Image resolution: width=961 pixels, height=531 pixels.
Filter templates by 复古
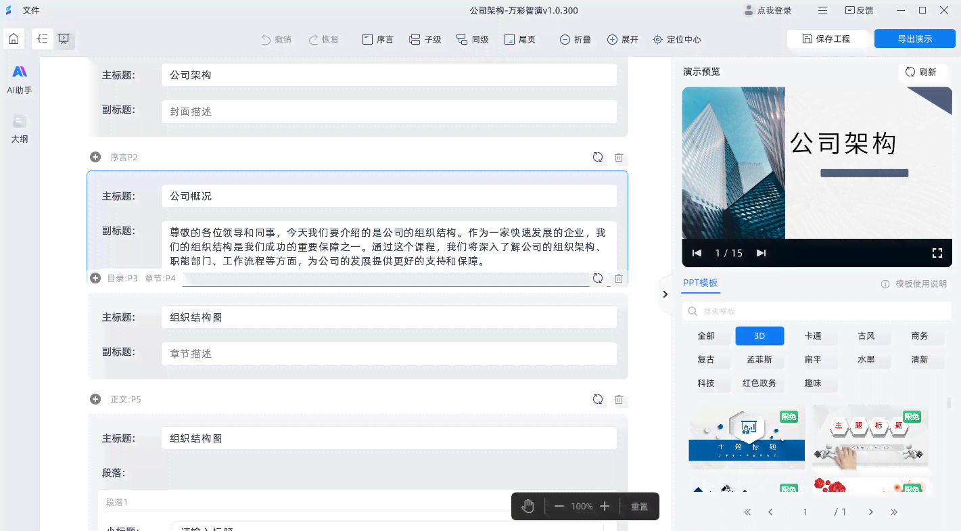[706, 360]
